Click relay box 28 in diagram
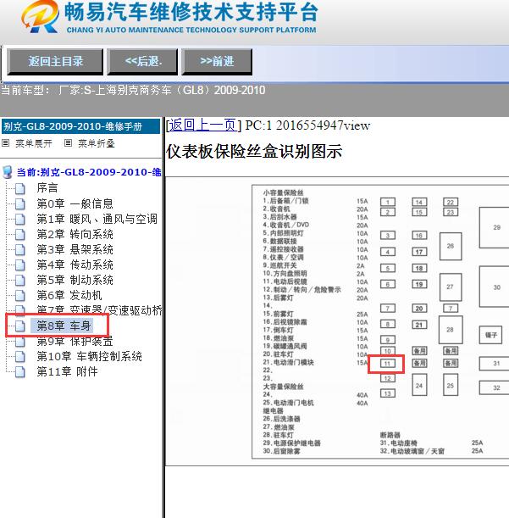Viewport: 509px width, 518px height. coord(451,330)
